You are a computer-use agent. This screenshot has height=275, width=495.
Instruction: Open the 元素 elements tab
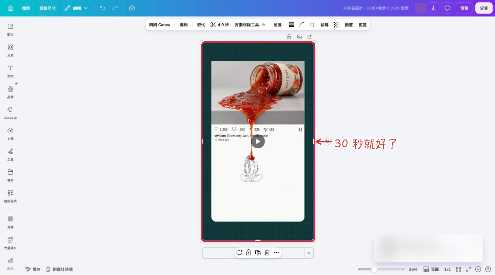pyautogui.click(x=11, y=50)
